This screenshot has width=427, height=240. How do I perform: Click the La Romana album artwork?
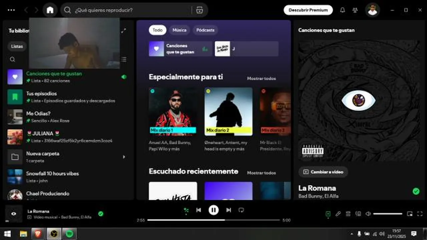pyautogui.click(x=359, y=101)
